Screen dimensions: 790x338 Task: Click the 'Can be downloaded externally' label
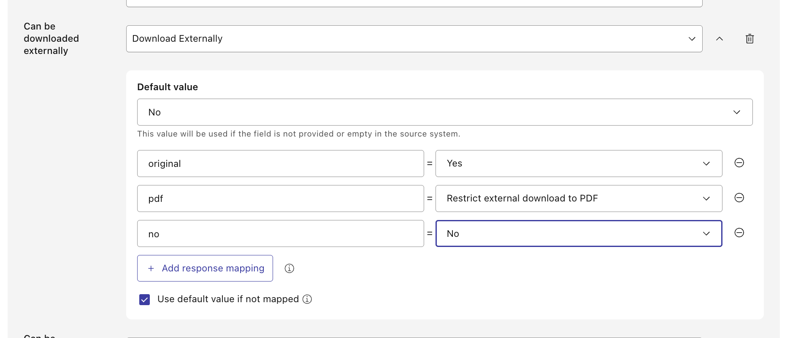click(51, 38)
